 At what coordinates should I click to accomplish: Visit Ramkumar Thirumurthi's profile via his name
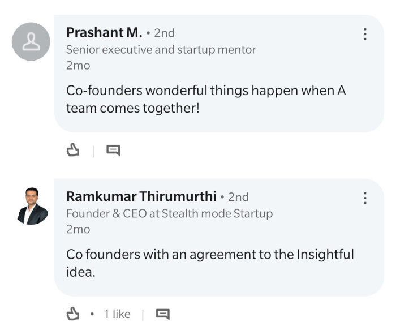[141, 196]
